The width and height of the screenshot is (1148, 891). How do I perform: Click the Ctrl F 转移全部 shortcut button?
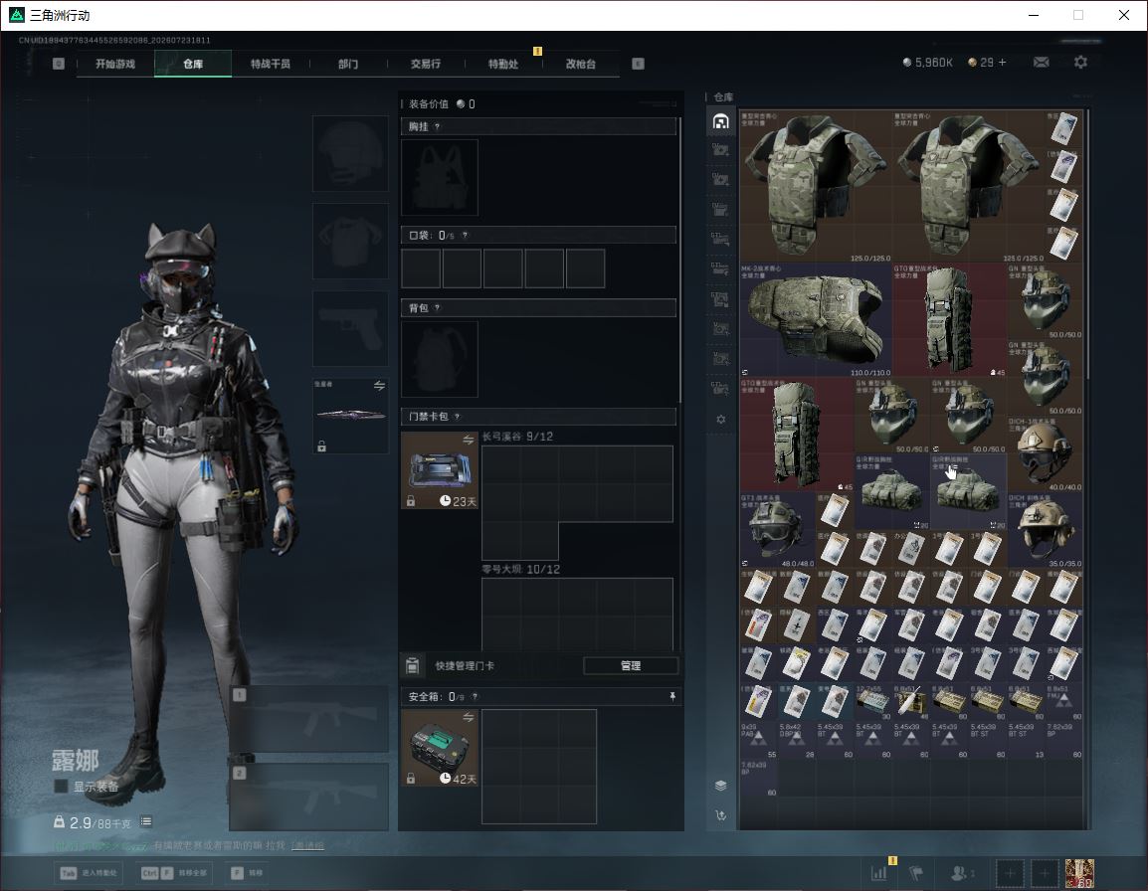click(x=174, y=873)
